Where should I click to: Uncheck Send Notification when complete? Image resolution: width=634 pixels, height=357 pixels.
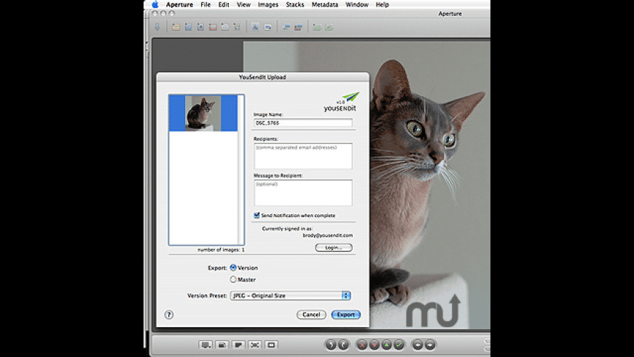coord(257,215)
